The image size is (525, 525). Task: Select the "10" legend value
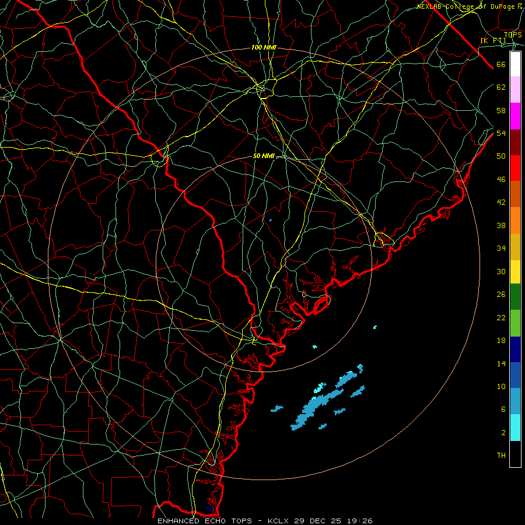[501, 386]
